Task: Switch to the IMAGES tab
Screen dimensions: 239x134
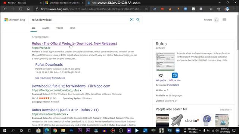Action: tap(46, 28)
